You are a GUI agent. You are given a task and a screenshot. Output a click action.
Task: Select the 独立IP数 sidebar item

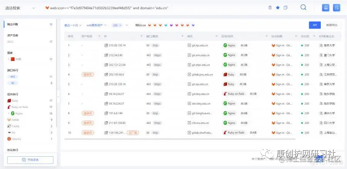[x=30, y=24]
